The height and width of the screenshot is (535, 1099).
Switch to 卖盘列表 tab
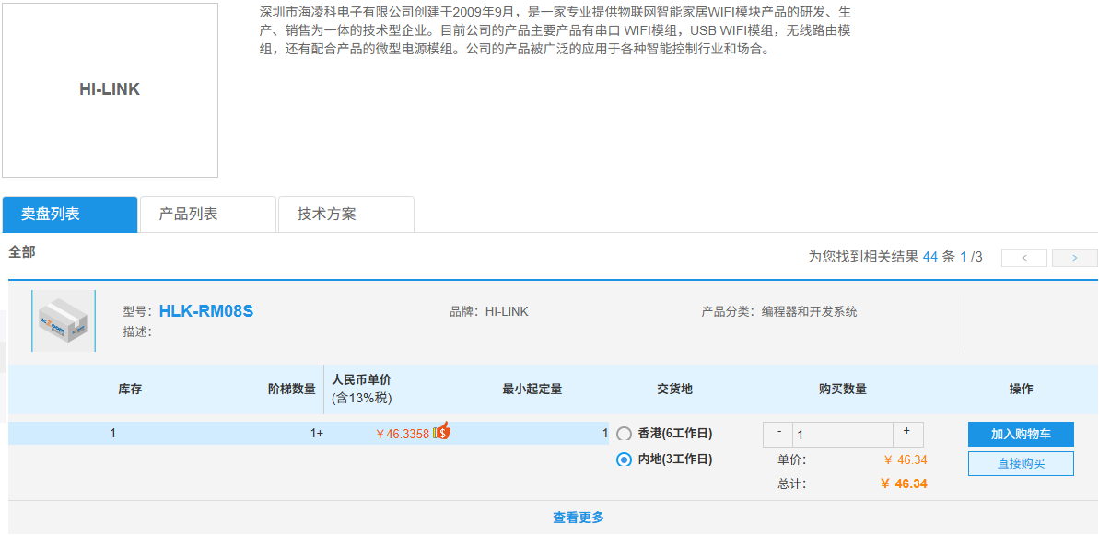click(x=70, y=215)
